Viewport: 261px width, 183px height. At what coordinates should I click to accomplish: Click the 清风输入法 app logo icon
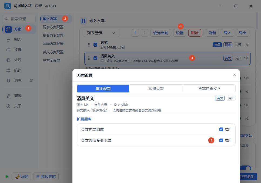[x=8, y=6]
